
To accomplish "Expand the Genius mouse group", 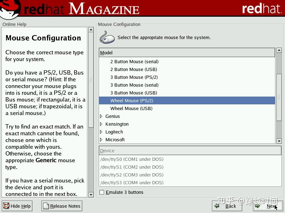I will pos(101,116).
